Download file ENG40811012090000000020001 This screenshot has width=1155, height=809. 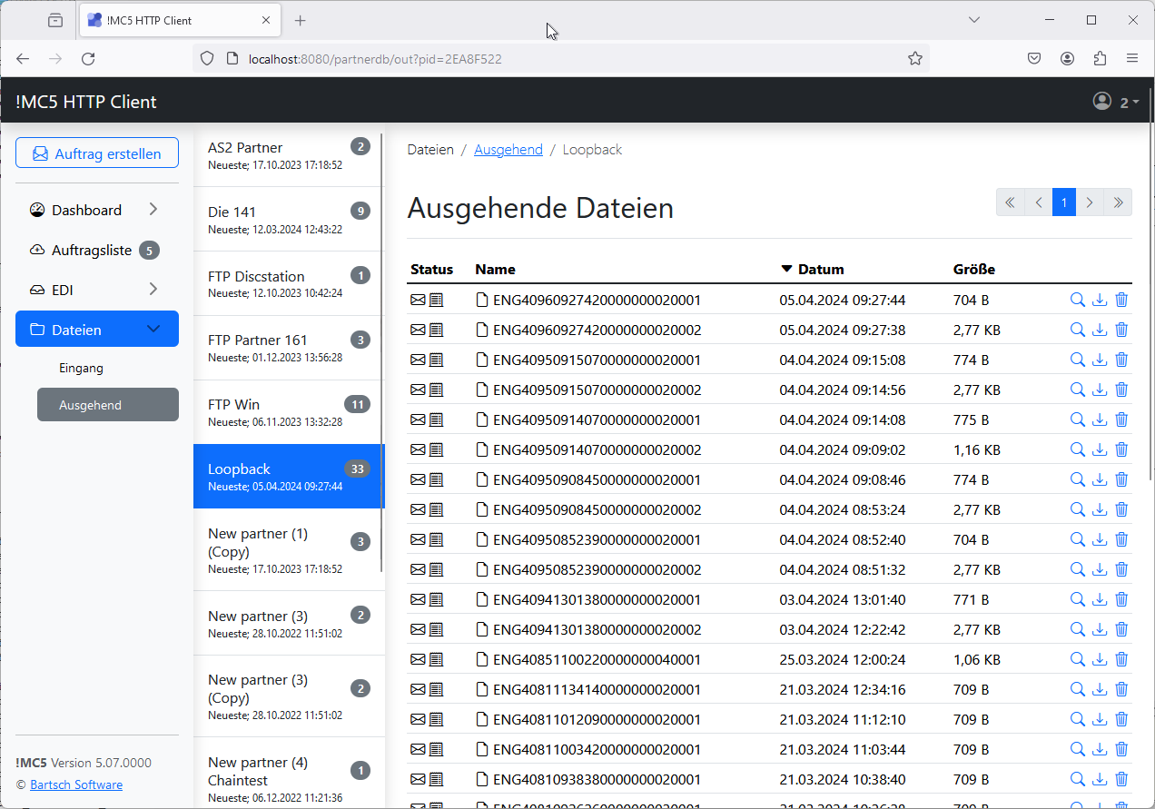pos(1100,720)
